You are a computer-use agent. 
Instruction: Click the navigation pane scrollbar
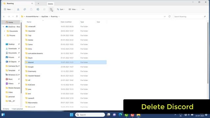click(x=21, y=58)
